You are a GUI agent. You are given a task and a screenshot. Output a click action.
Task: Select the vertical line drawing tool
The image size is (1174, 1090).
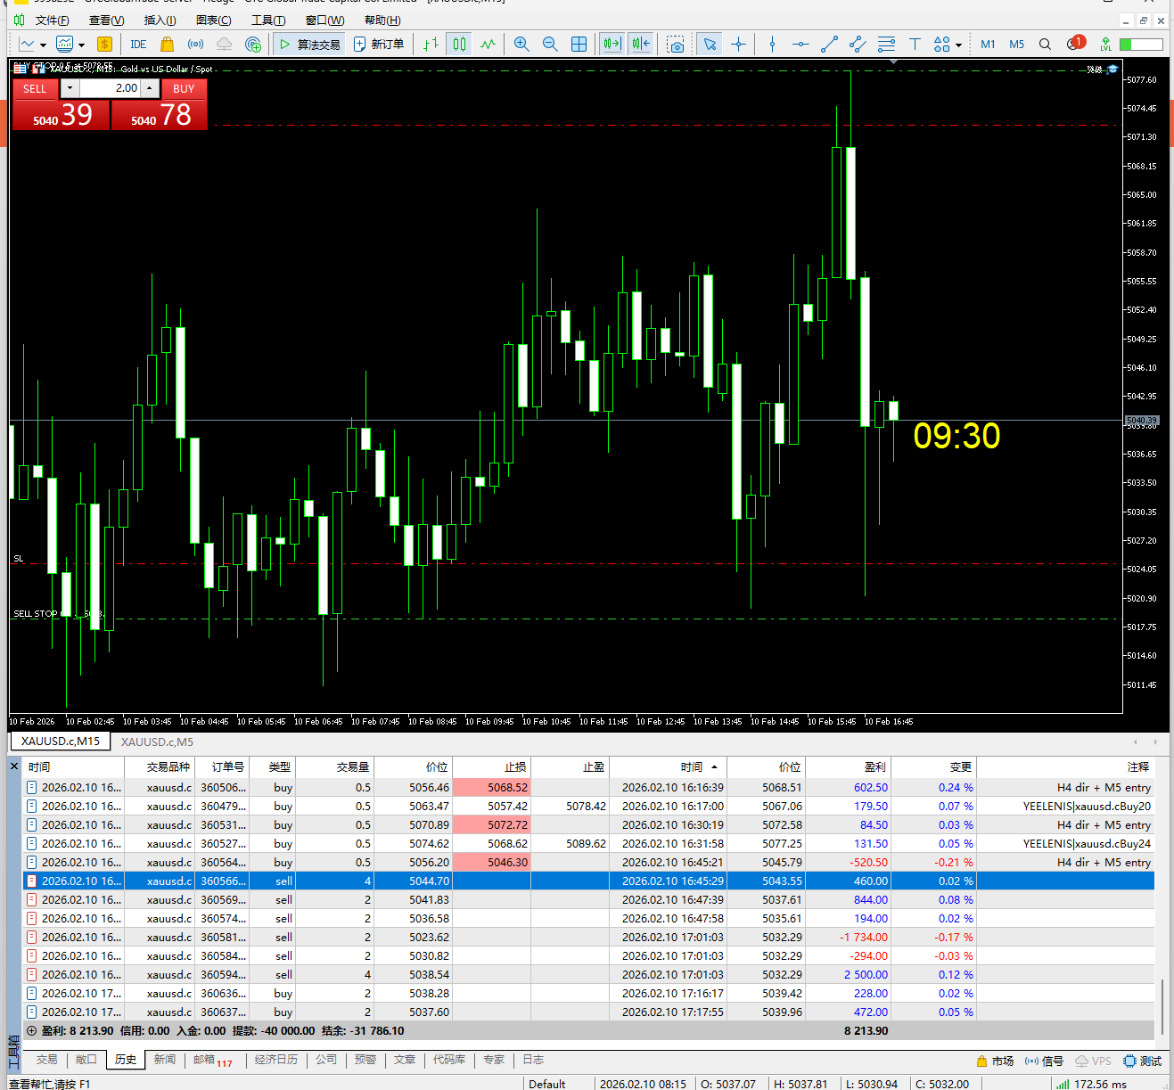[x=772, y=44]
